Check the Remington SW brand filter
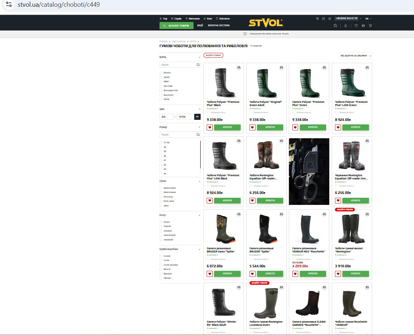The height and width of the screenshot is (335, 414). (161, 90)
